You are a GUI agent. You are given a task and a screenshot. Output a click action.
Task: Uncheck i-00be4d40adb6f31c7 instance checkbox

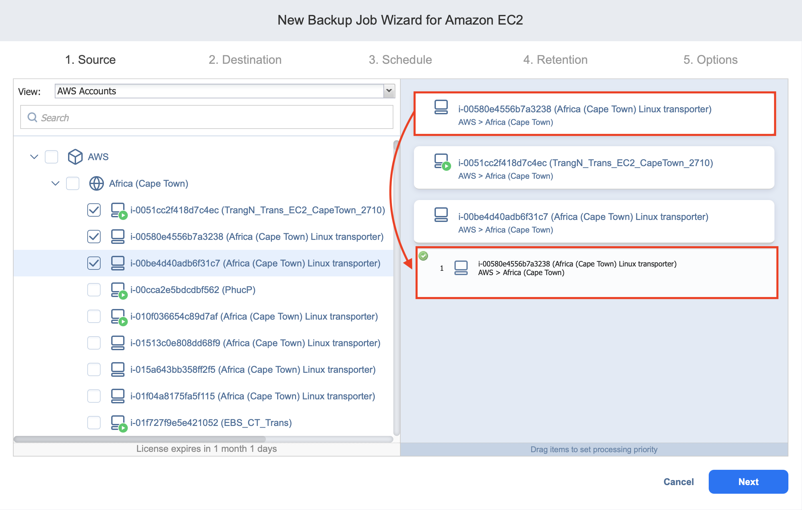94,263
